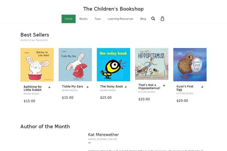The image size is (227, 151).
Task: Go to the Home menu item
Action: 68,19
